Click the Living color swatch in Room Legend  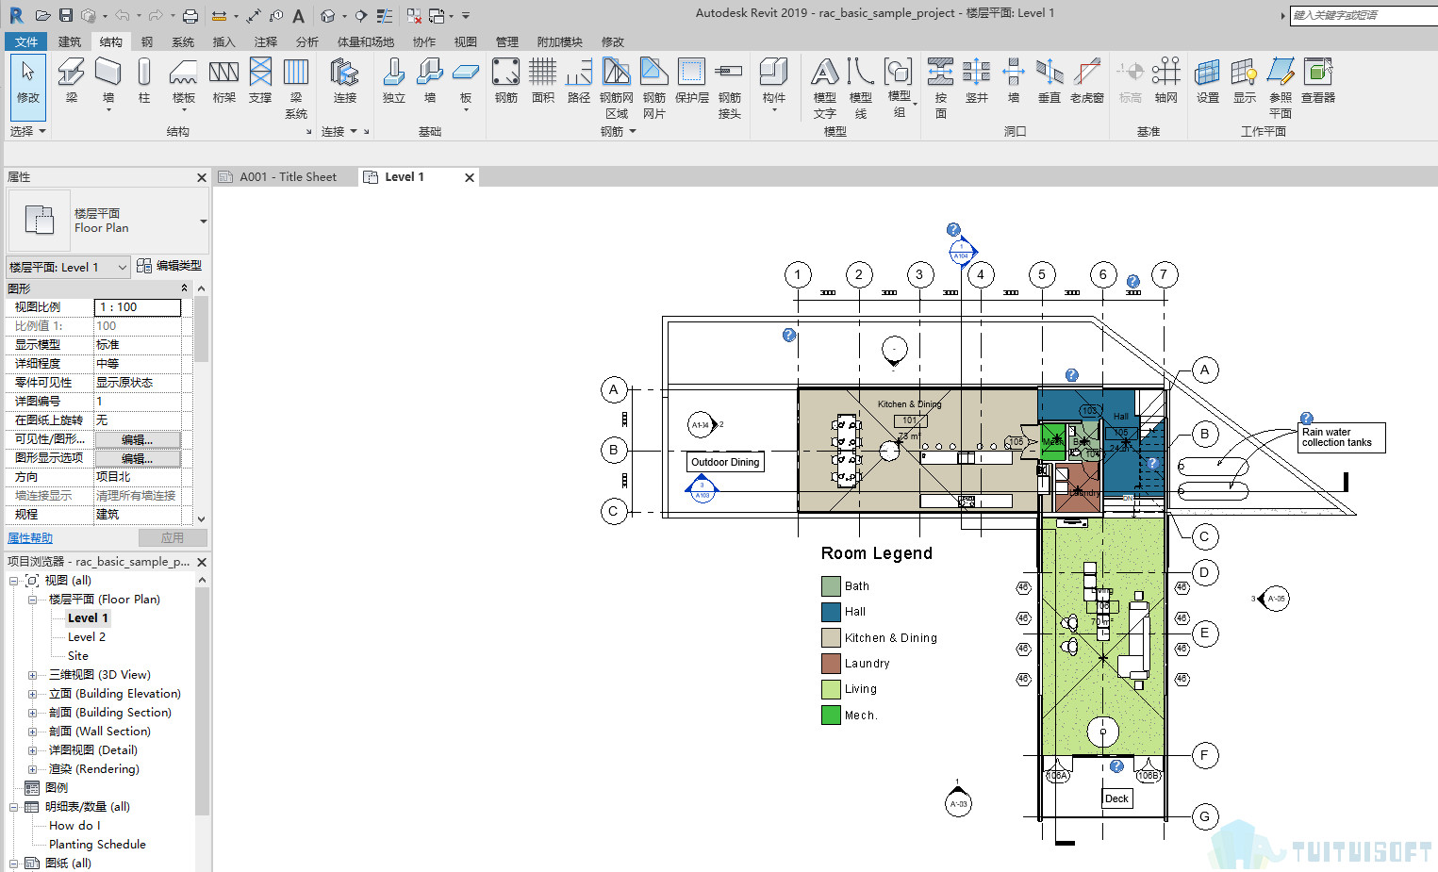831,689
